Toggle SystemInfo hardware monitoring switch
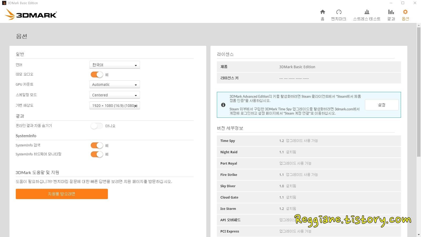Screen dimensions: 421x237 pyautogui.click(x=97, y=154)
